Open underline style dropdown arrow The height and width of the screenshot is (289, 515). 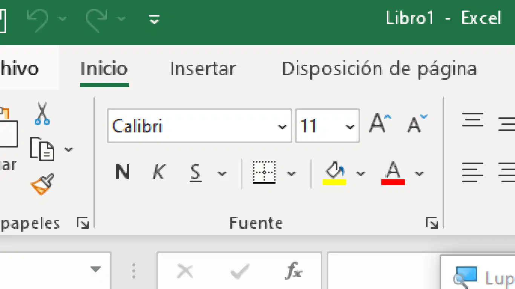222,173
